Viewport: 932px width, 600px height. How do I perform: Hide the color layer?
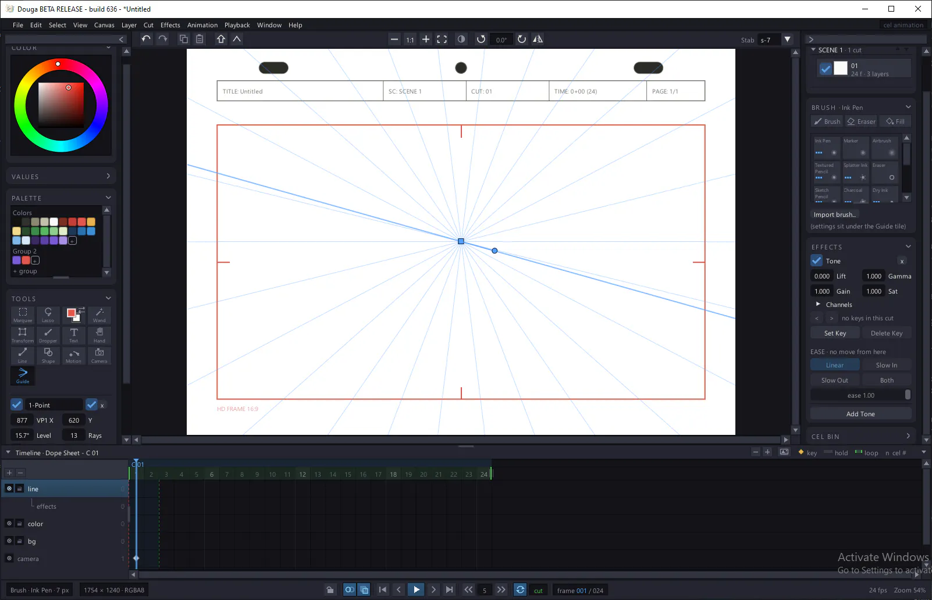pos(9,523)
